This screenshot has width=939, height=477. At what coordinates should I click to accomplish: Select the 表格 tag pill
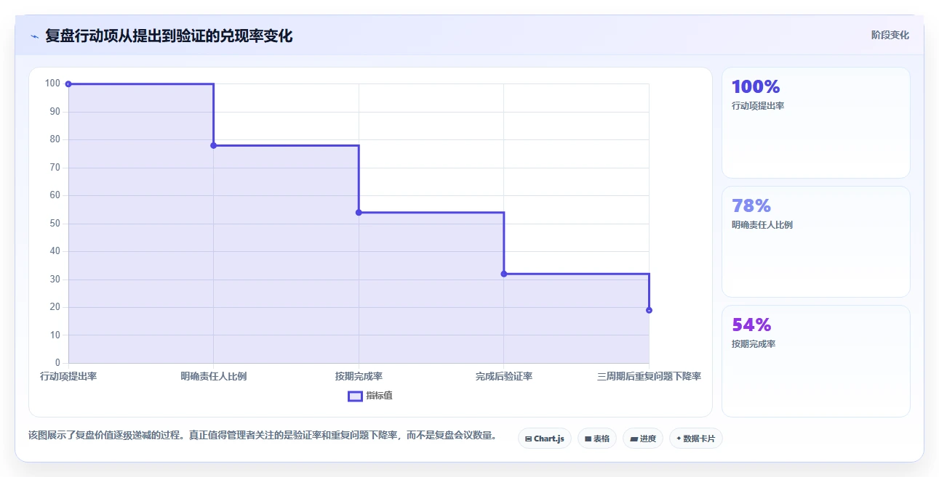point(597,439)
